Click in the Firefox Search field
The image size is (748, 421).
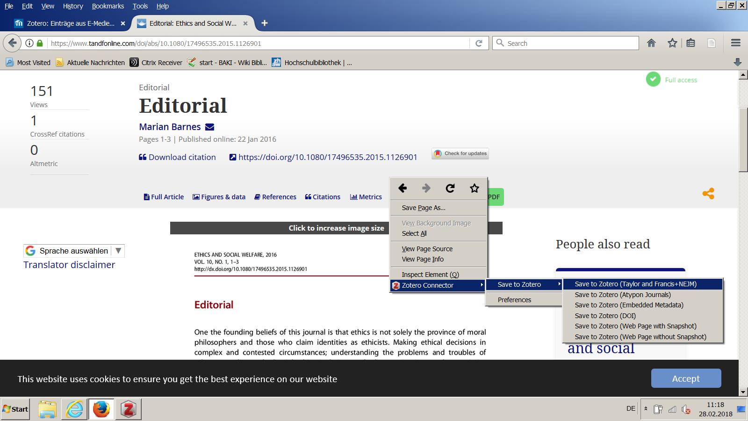coord(566,43)
